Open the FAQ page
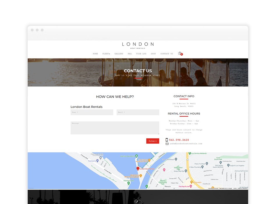277x204 pixels. tap(130, 54)
